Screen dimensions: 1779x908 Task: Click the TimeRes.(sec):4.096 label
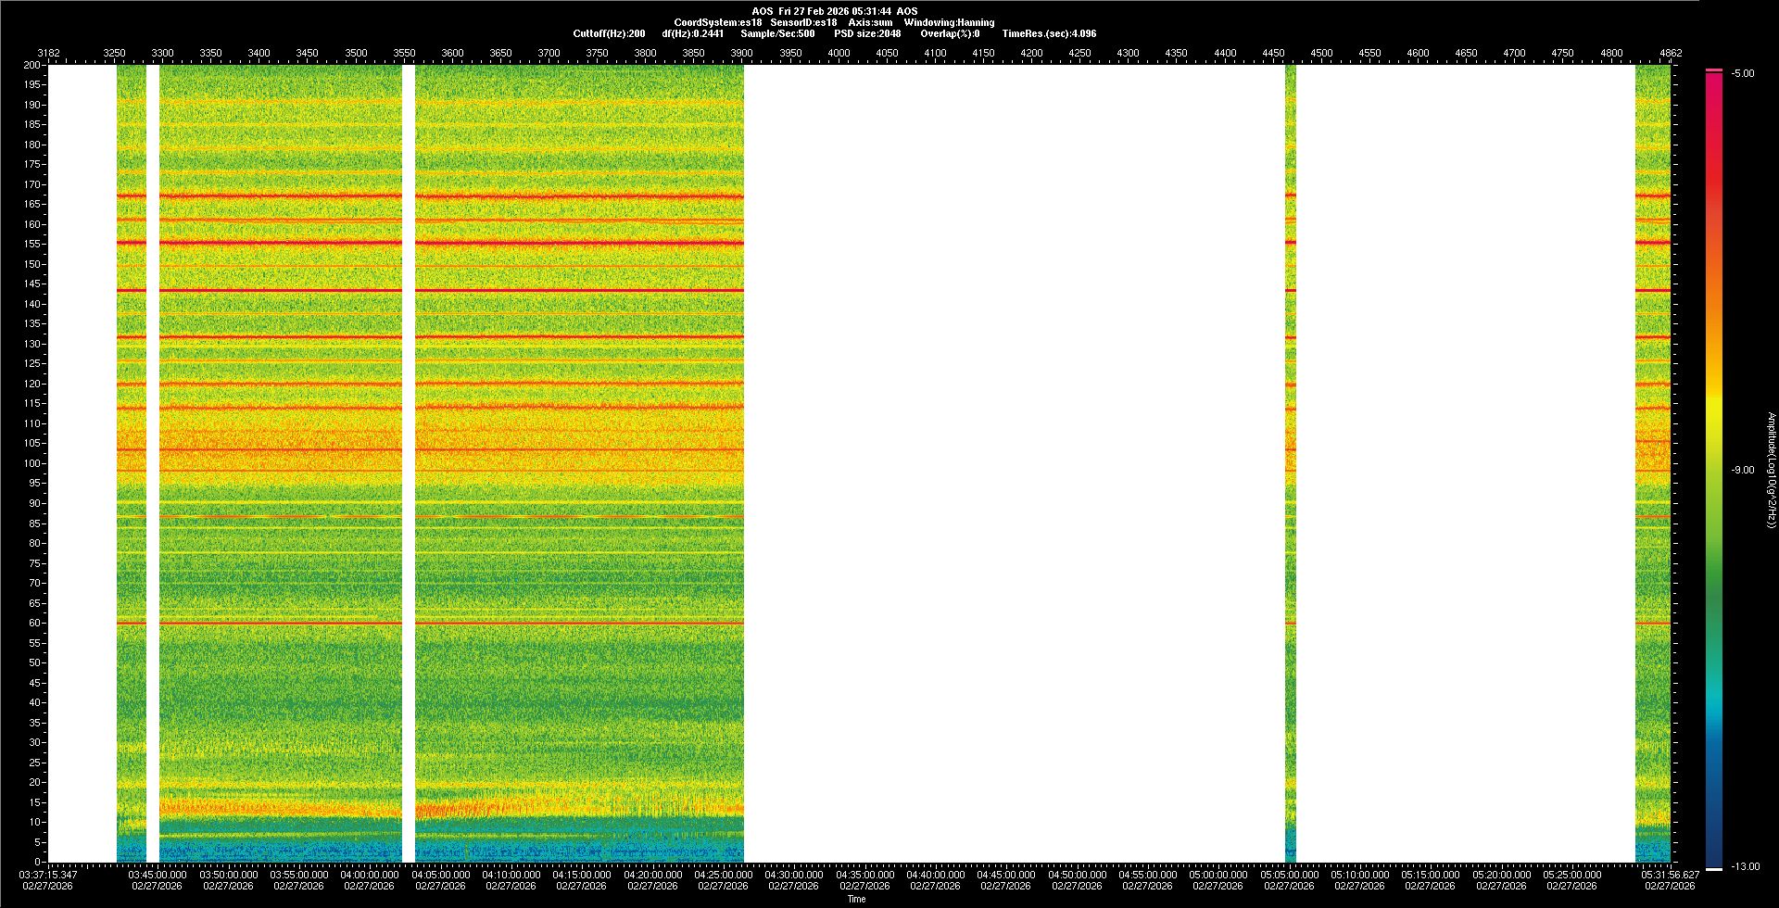[x=1049, y=33]
